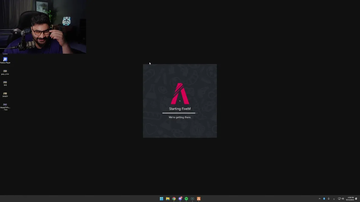Click the "Starting FiveM" text
360x202 pixels.
coord(180,109)
